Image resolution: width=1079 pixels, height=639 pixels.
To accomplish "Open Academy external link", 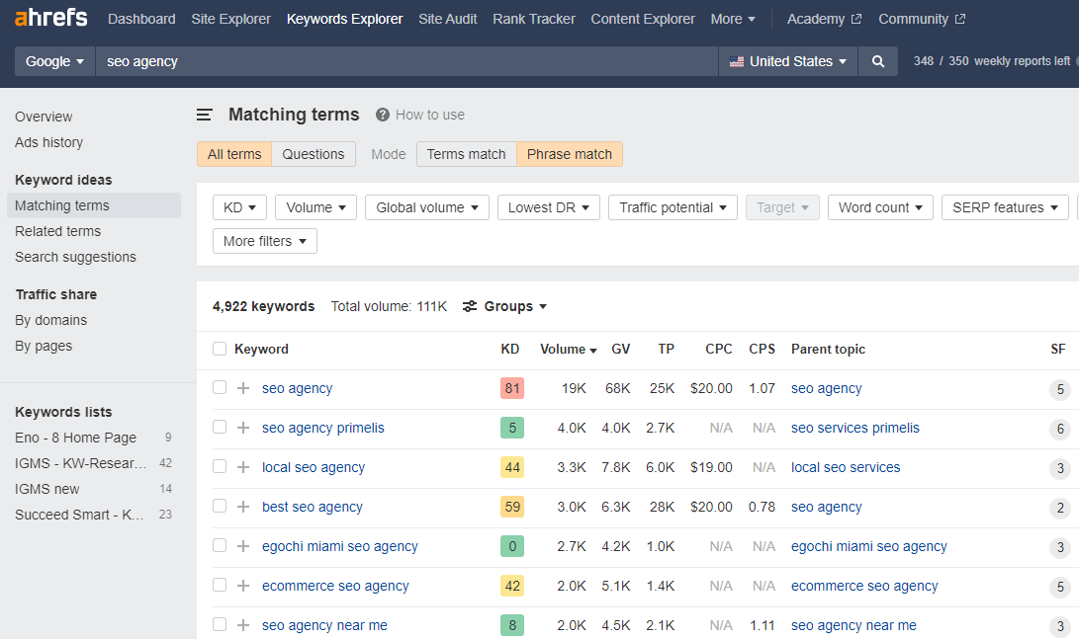I will pyautogui.click(x=824, y=19).
